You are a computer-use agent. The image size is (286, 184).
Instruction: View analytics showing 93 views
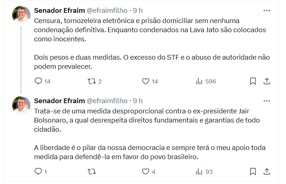click(199, 171)
